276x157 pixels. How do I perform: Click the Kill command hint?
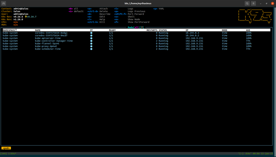pyautogui.click(x=102, y=22)
